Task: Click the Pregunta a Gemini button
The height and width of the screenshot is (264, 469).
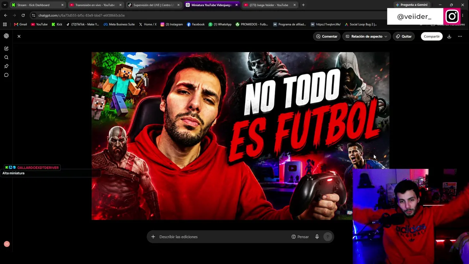Action: coord(411,5)
